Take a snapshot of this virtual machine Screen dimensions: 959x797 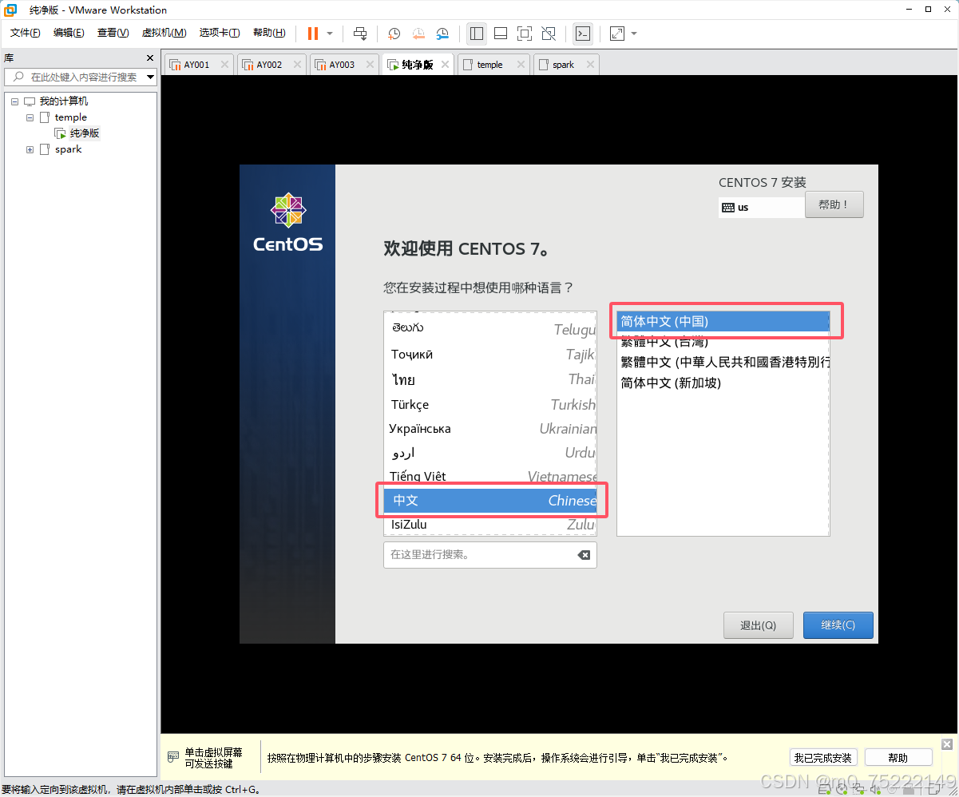pos(394,34)
